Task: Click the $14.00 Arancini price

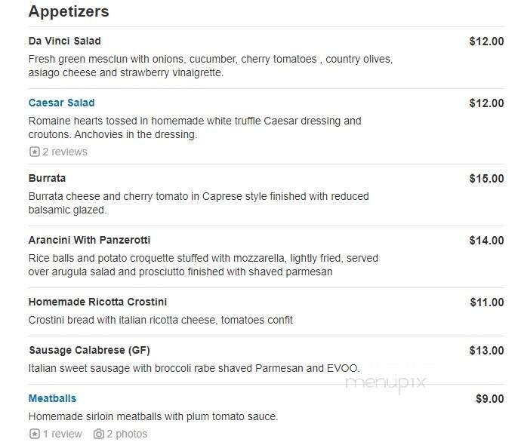Action: [x=486, y=241]
